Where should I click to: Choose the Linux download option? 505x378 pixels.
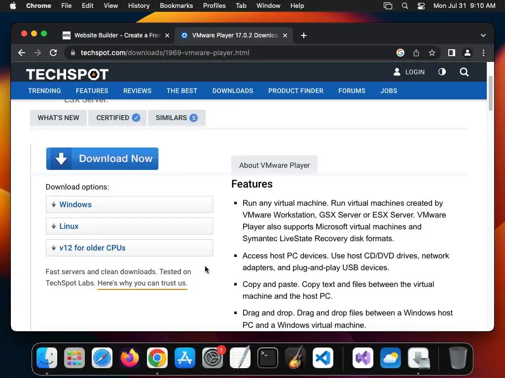click(x=129, y=226)
